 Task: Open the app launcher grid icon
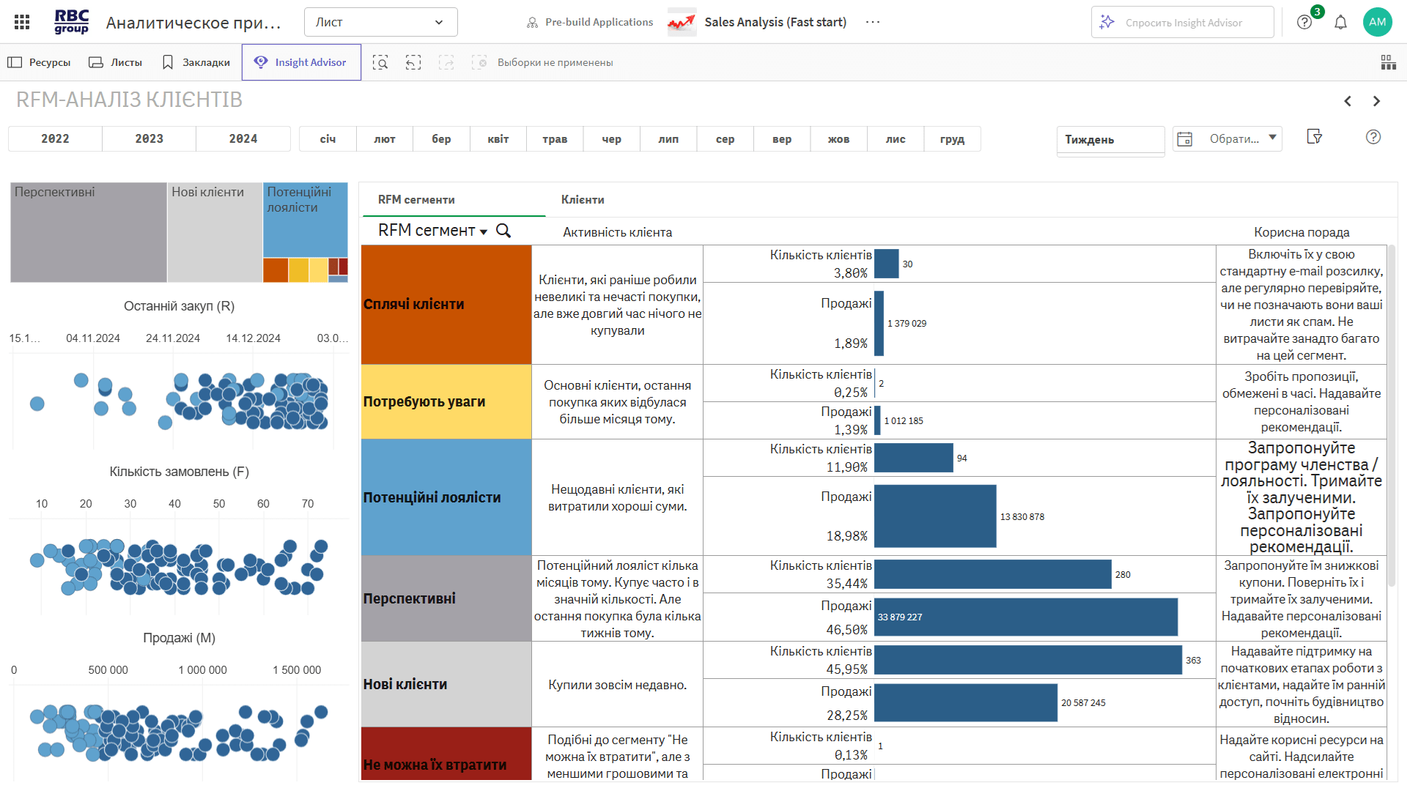tap(22, 22)
